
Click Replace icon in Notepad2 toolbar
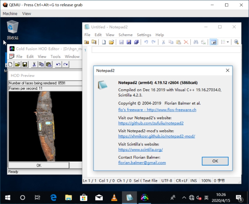203,42
